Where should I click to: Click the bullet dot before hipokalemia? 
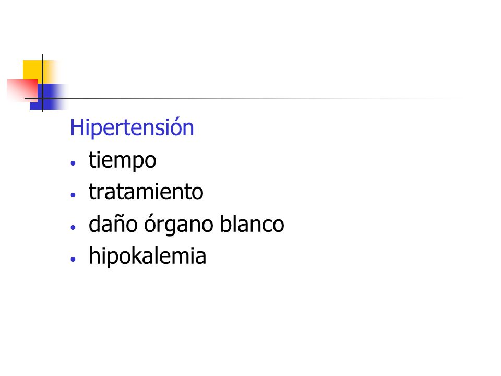tap(73, 259)
